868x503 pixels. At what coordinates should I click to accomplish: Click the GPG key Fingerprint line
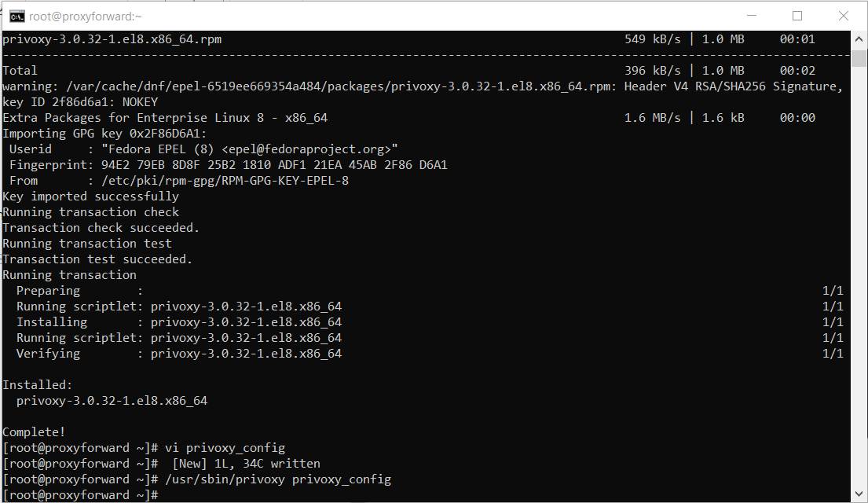coord(228,165)
